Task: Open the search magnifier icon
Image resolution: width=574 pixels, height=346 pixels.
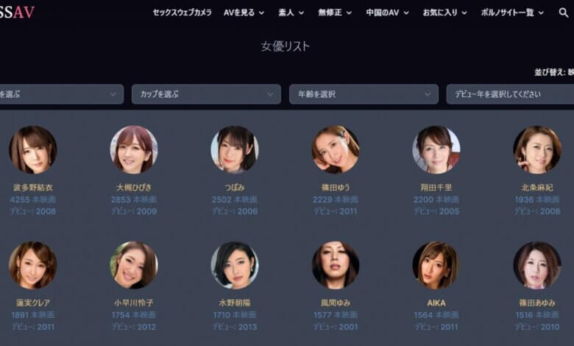Action: coord(564,13)
